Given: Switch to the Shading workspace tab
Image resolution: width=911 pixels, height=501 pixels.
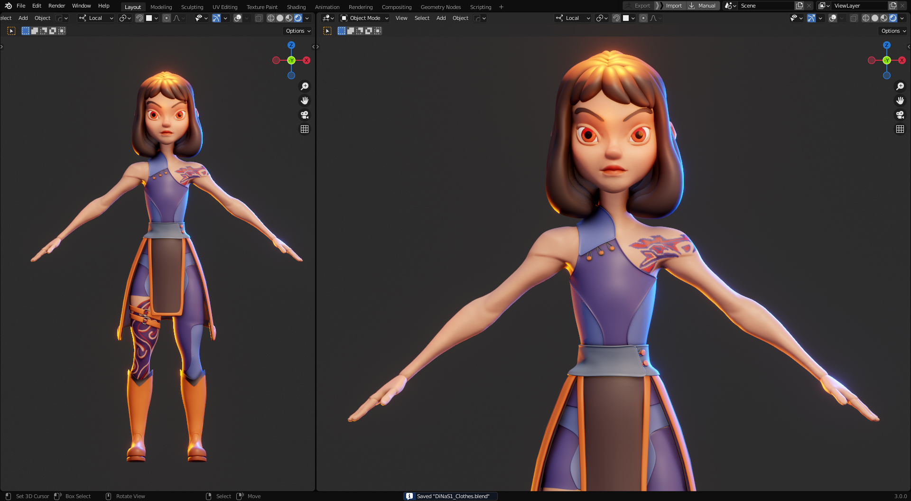Looking at the screenshot, I should pos(296,7).
